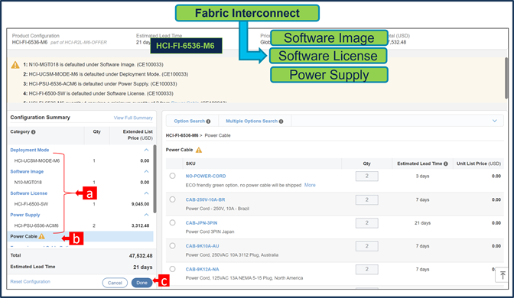Image resolution: width=514 pixels, height=298 pixels.
Task: Select the CAB-9K10A-AU radio button
Action: [x=172, y=246]
